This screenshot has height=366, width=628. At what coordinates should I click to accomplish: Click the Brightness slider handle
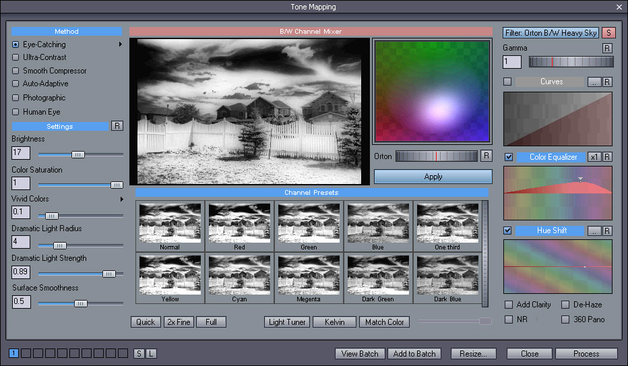click(77, 154)
